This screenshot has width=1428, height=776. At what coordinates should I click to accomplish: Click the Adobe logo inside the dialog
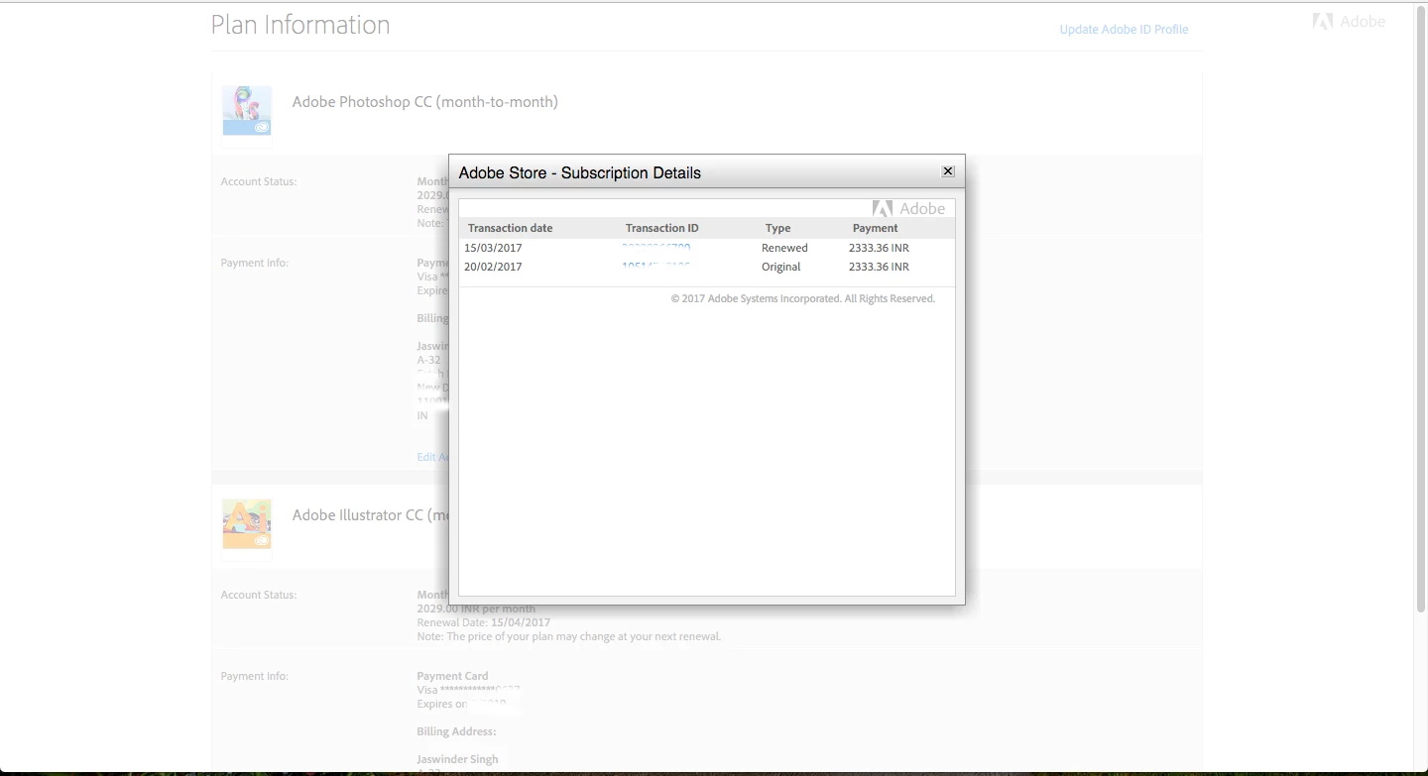click(x=908, y=208)
